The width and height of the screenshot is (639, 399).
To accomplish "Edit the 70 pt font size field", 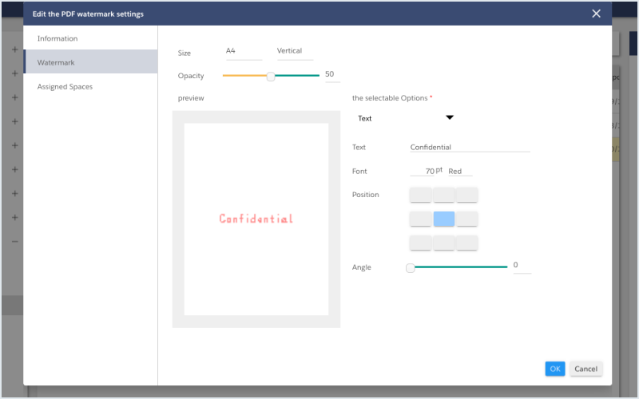I will point(423,171).
